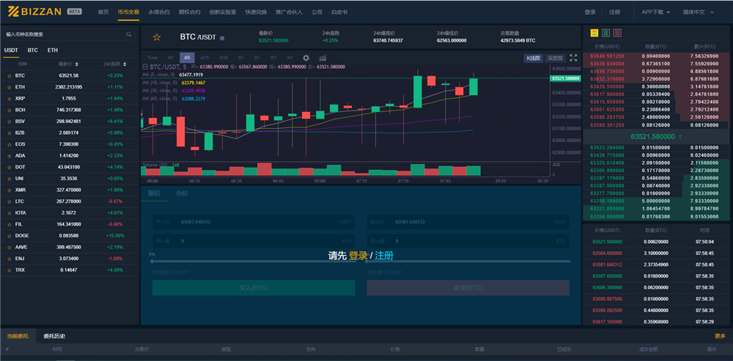This screenshot has width=733, height=361.
Task: Click the BTC/USDT info icon
Action: (x=222, y=37)
